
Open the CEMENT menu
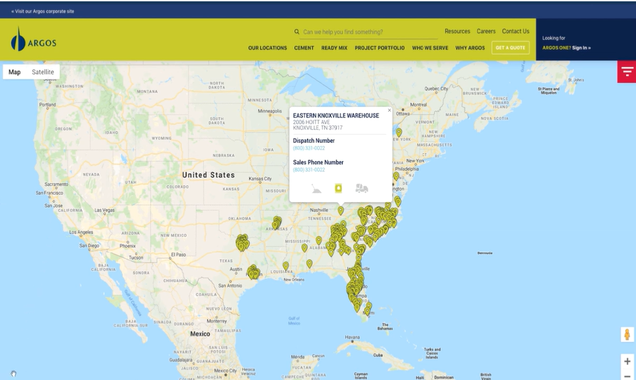click(x=304, y=48)
